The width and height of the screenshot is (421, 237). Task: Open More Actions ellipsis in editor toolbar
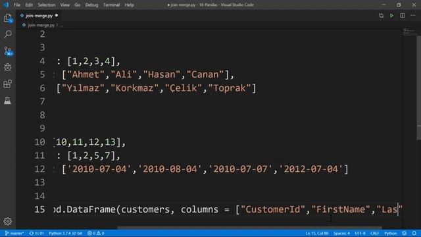pyautogui.click(x=412, y=16)
